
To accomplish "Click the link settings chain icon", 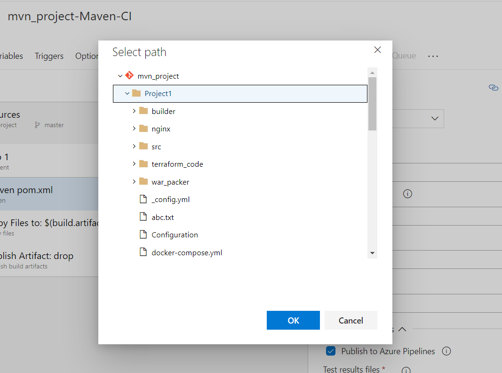I will pyautogui.click(x=494, y=88).
